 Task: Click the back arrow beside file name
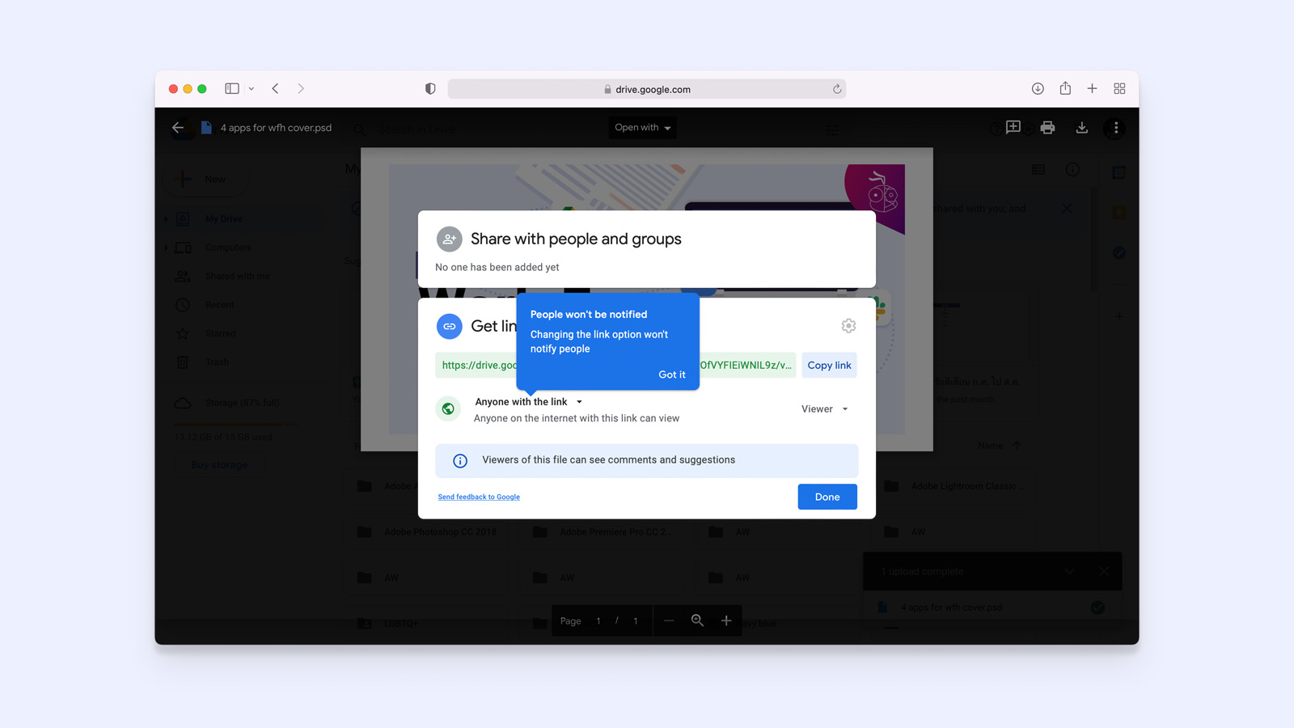pos(178,128)
